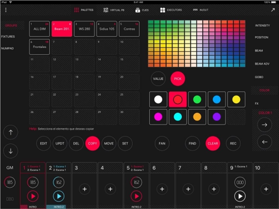Toggle the COPY mode button
The height and width of the screenshot is (209, 279).
pos(92,143)
